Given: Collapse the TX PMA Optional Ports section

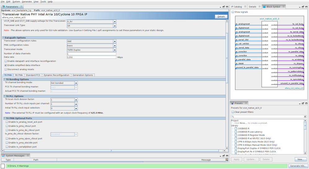Looking at the screenshot, I should pyautogui.click(x=5, y=118).
